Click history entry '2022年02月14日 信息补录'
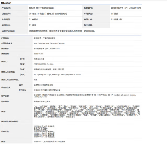This screenshot has width=167, height=144. [x=44, y=126]
